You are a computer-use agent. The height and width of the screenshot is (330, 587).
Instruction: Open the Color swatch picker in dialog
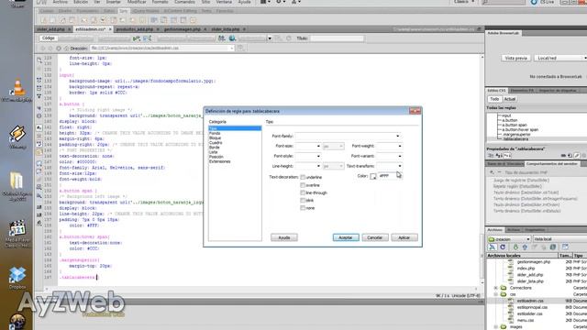(373, 176)
